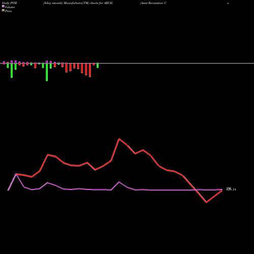Click the Price legend color swatch
Image resolution: width=254 pixels, height=254 pixels.
3,11
